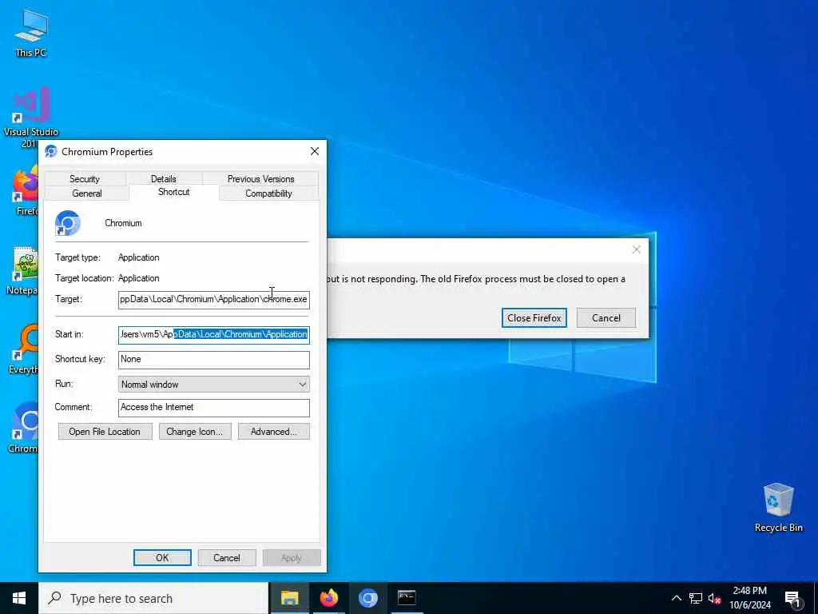This screenshot has height=614, width=818.
Task: Confirm the properties with OK
Action: [x=162, y=557]
